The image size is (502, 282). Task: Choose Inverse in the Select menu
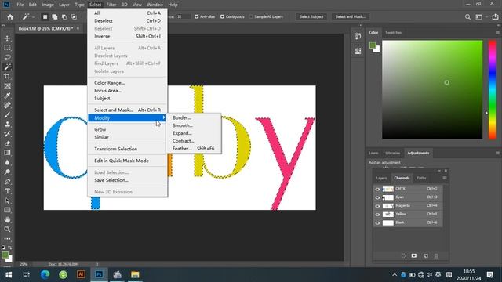click(x=102, y=36)
